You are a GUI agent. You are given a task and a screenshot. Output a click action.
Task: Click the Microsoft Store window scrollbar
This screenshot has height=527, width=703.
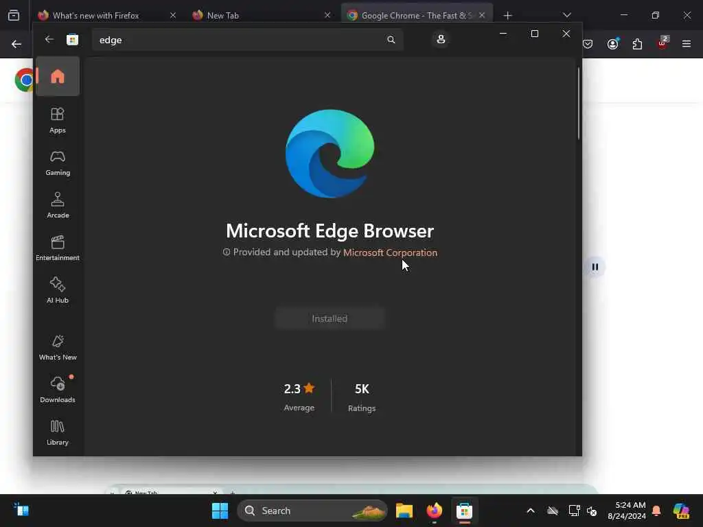coord(578,103)
